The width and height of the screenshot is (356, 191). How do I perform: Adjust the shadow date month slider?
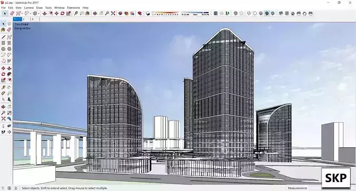tap(165, 14)
